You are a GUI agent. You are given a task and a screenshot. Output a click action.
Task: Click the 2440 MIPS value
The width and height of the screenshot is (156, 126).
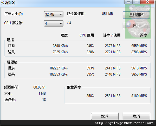[x=113, y=74]
